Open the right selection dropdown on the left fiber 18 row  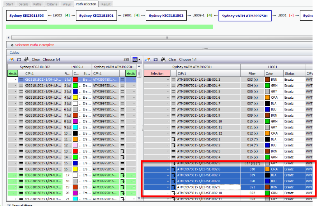pos(134,181)
